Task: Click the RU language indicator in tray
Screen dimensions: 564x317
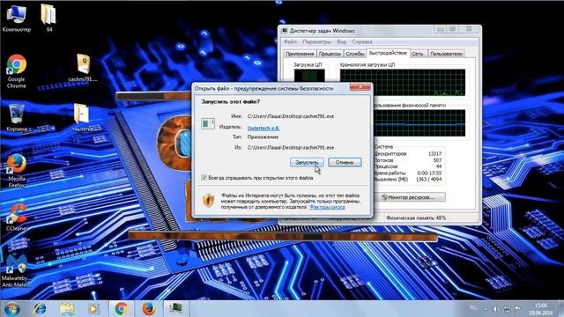Action: (473, 308)
